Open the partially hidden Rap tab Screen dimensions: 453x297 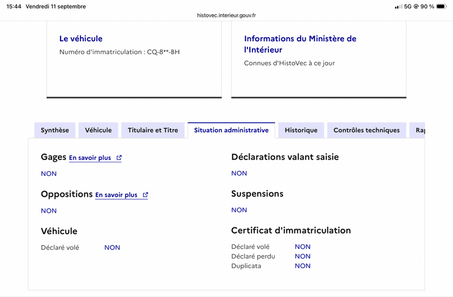[417, 130]
